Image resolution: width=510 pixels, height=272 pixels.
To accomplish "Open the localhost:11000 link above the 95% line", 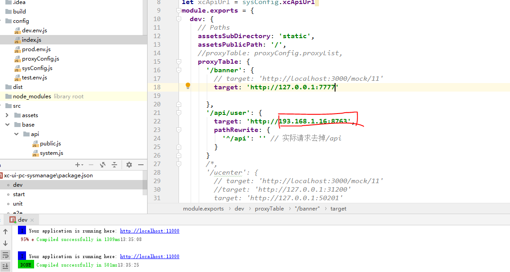I will [150, 231].
